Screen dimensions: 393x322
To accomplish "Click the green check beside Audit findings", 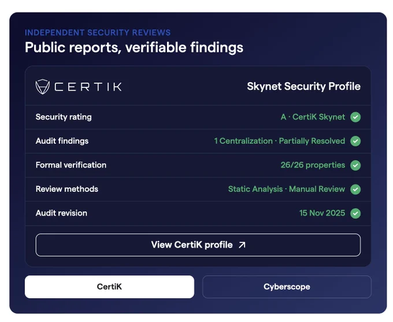I will (x=355, y=141).
